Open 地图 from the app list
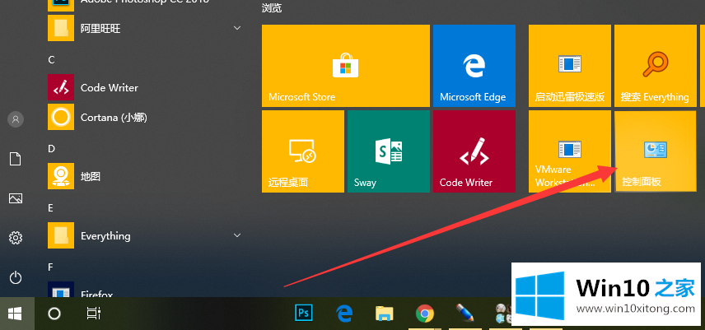Viewport: 705px width, 330px height. tap(146, 176)
